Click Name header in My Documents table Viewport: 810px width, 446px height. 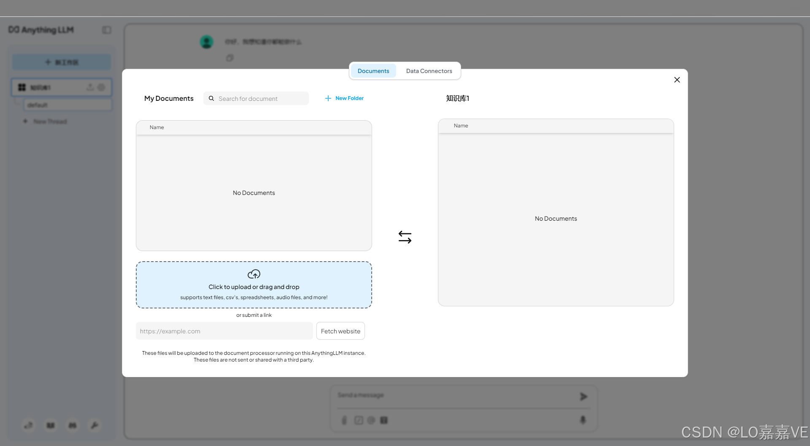pos(157,127)
